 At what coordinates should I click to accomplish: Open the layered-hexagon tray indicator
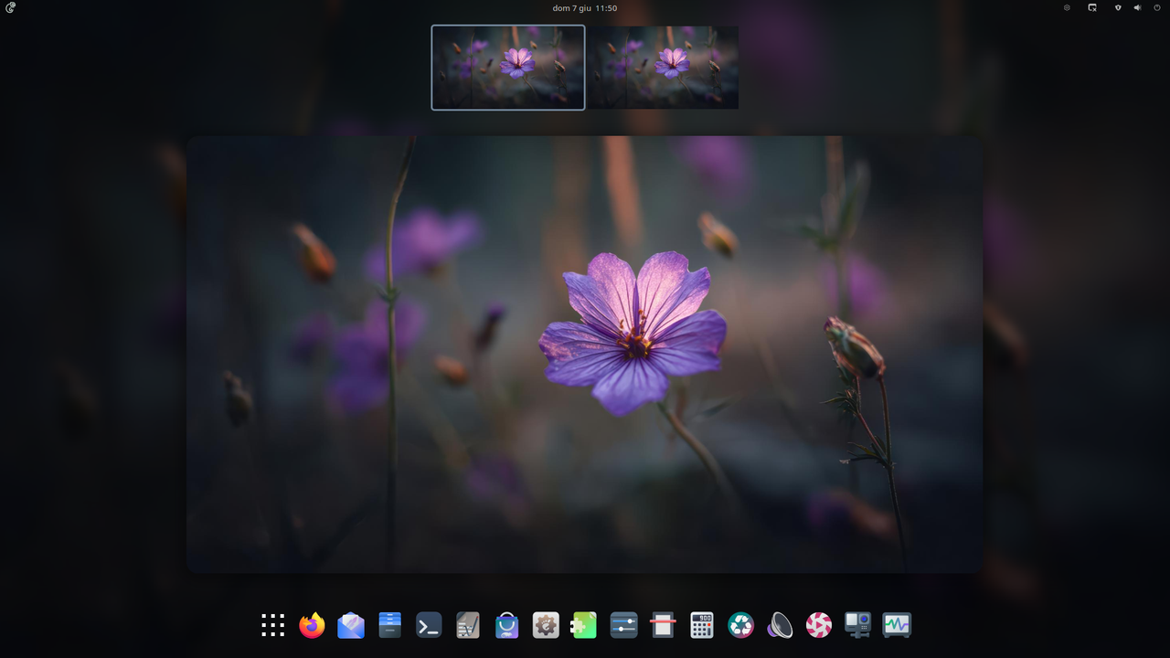[1067, 7]
